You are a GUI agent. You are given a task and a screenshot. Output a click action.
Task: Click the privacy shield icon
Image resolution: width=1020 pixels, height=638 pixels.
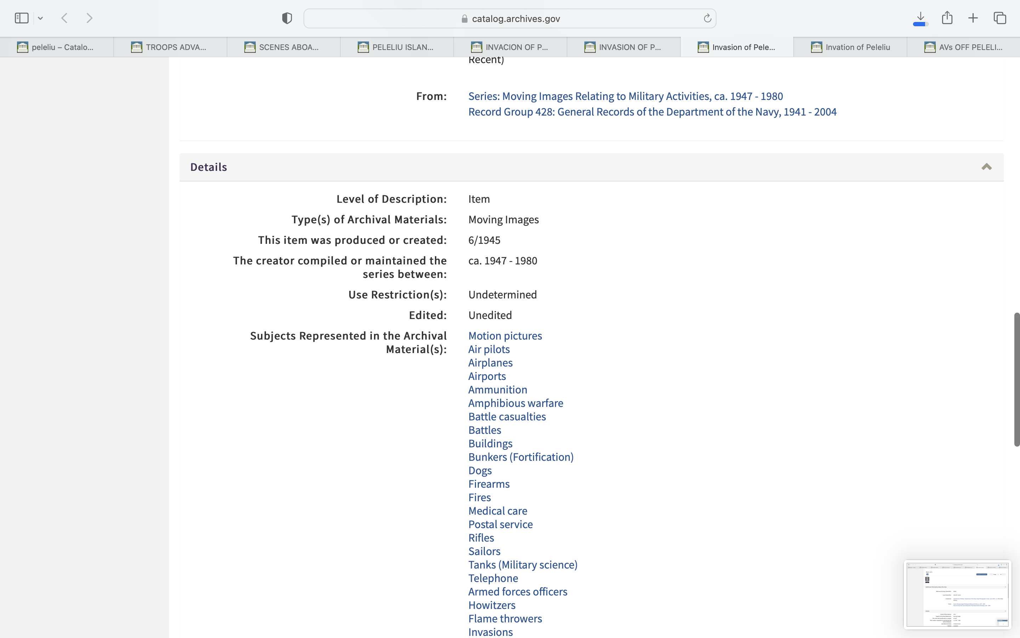tap(287, 18)
